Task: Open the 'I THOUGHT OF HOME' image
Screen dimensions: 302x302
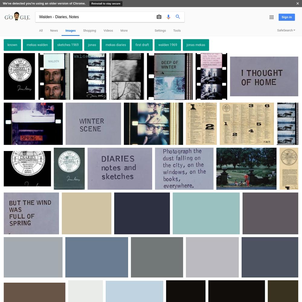Action: [264, 76]
